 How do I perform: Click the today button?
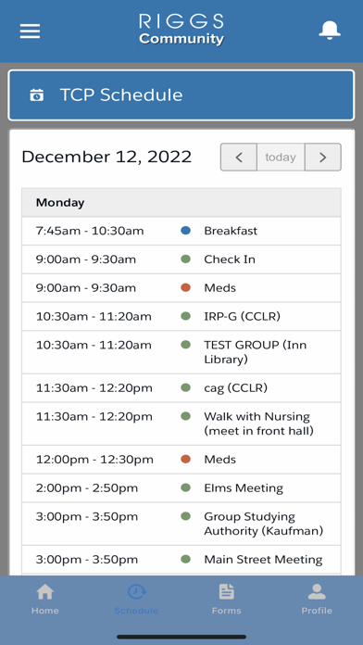[281, 158]
